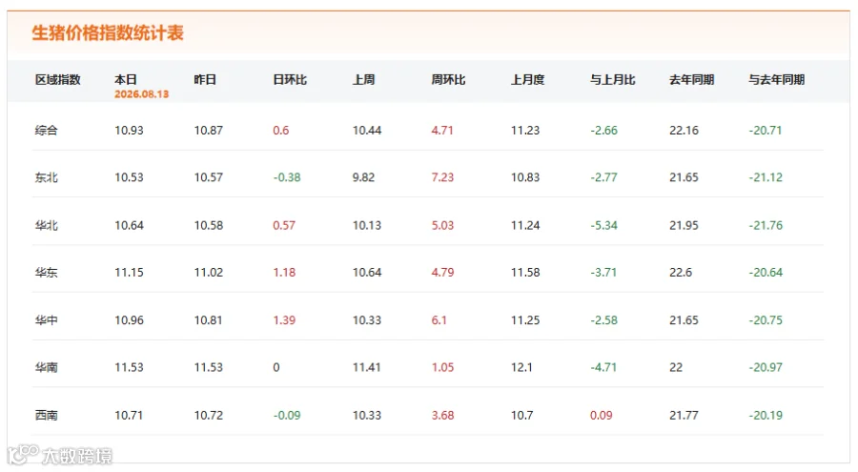Screen dimensions: 858x472
Task: Click the 华中 region label
Action: click(x=46, y=319)
